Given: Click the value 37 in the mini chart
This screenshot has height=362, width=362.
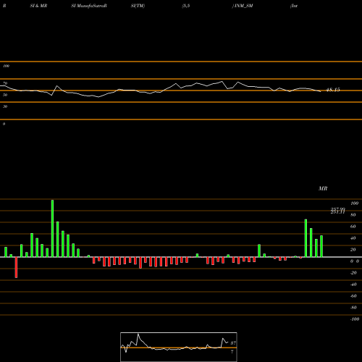Looking at the screenshot, I should point(233,343).
